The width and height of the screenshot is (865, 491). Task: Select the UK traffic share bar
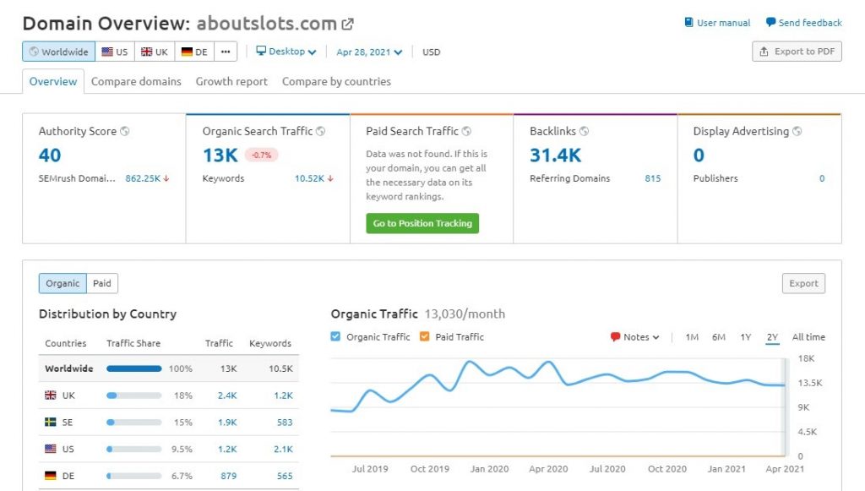(x=133, y=396)
